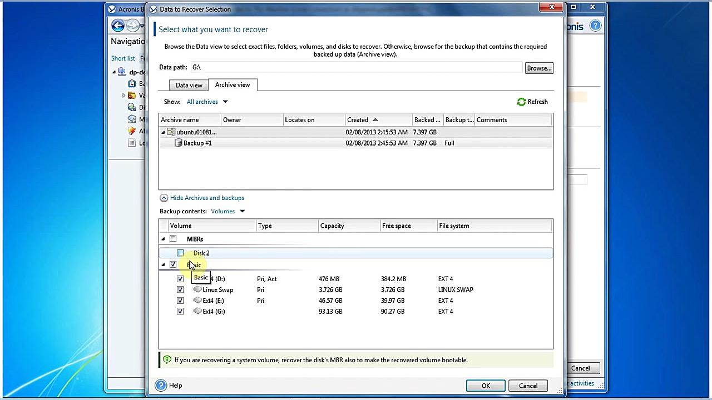The image size is (712, 400).
Task: Click the Browse button next to Data path
Action: 538,68
